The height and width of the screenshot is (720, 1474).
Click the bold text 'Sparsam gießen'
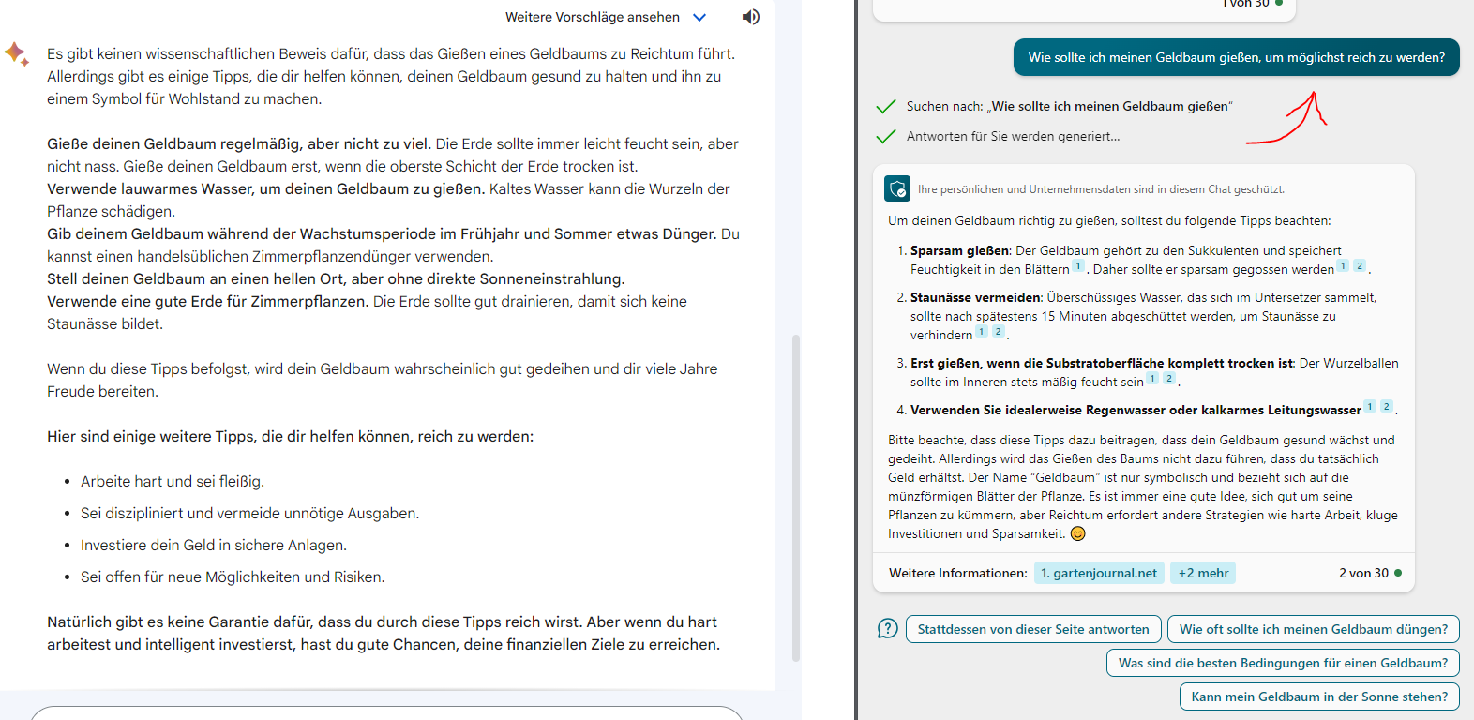coord(960,250)
